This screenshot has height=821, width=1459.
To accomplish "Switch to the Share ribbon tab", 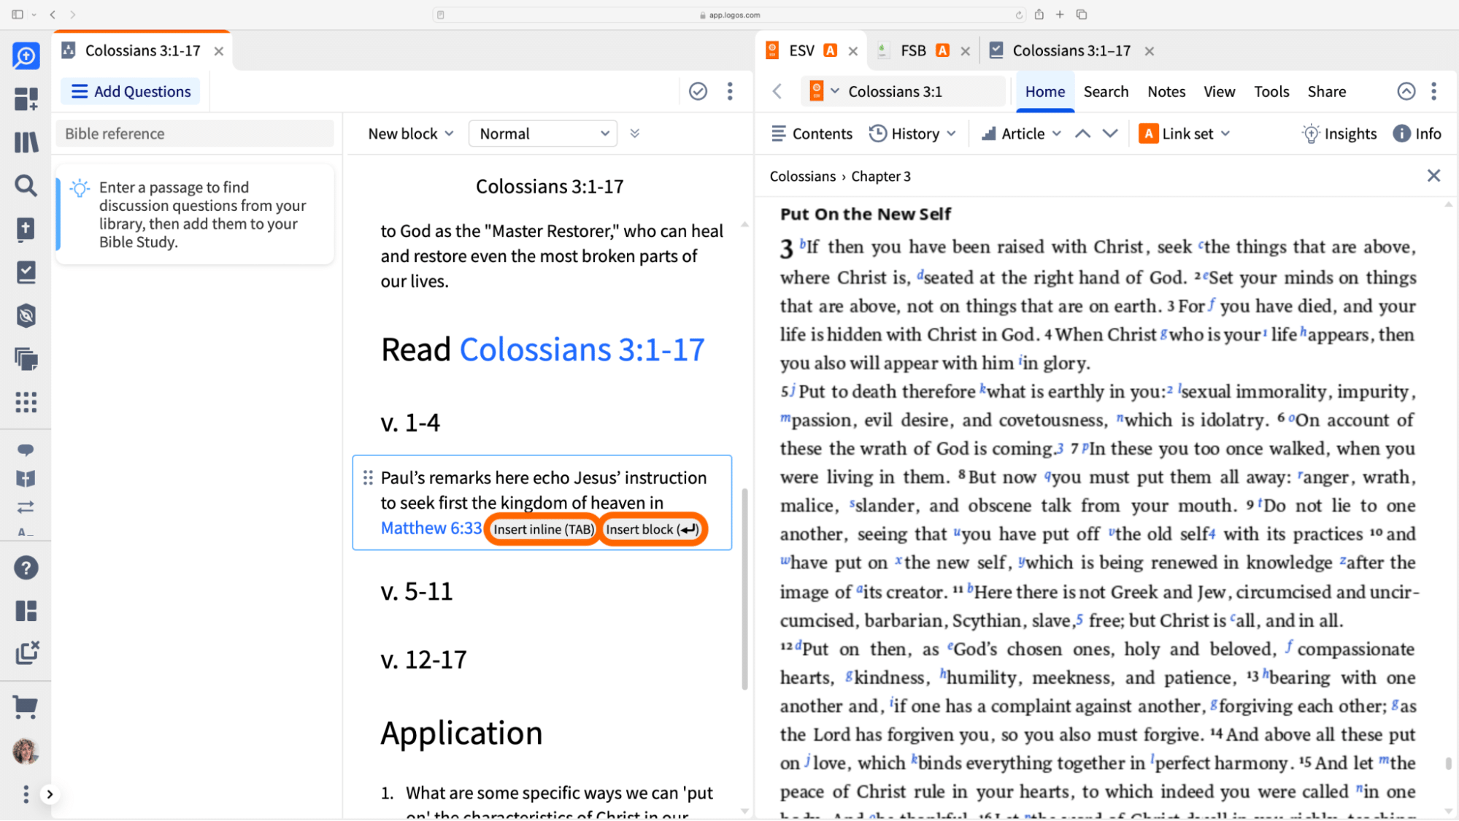I will [1326, 91].
